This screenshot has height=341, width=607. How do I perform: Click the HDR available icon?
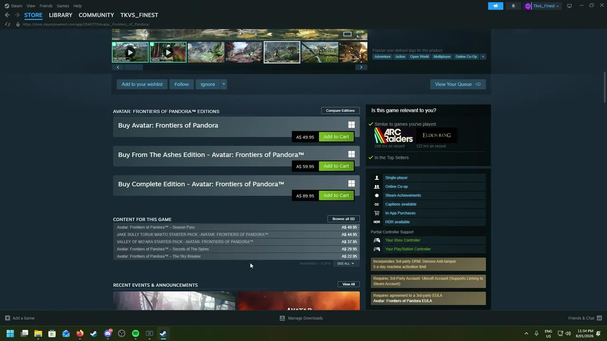tap(377, 222)
